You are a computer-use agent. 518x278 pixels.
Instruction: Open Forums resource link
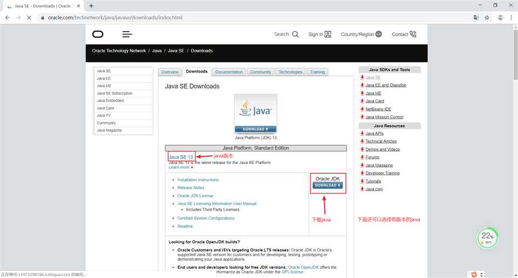point(372,158)
